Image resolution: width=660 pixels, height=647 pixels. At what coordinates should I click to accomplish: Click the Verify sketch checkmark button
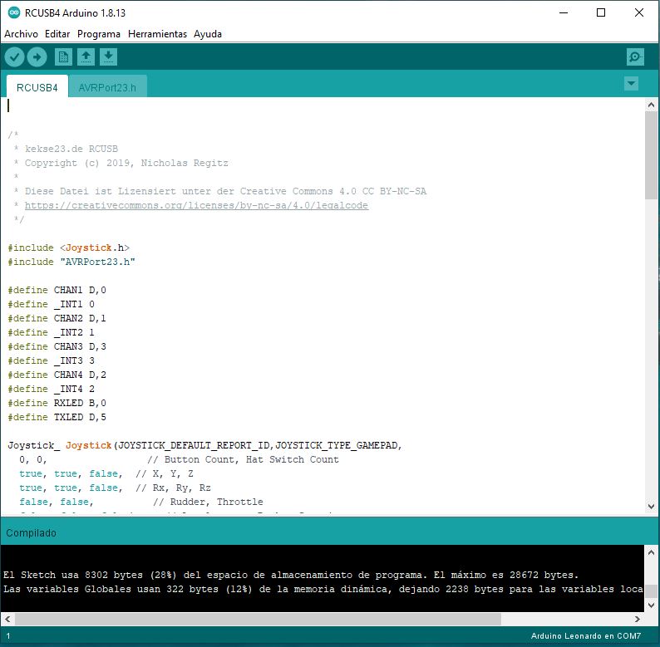(x=14, y=56)
